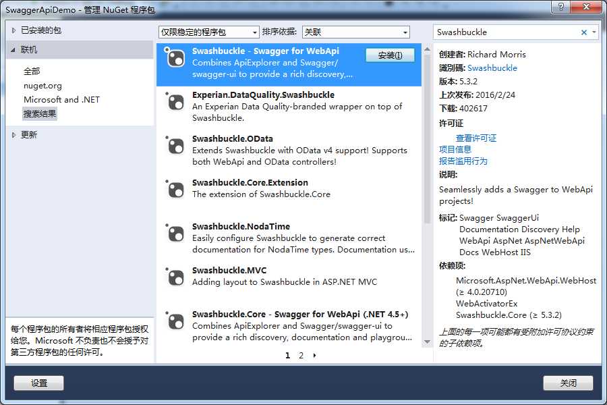Open the Swashbuckle identifier link

point(492,67)
